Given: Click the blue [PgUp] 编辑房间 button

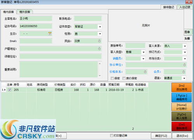Looking at the screenshot, I should pos(182,97).
